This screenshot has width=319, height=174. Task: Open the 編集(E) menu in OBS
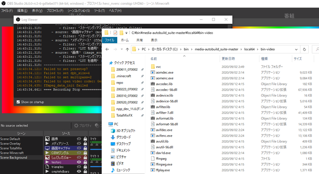pyautogui.click(x=23, y=11)
